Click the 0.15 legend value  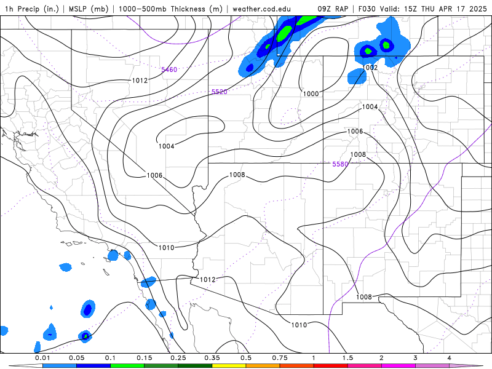tap(145, 358)
